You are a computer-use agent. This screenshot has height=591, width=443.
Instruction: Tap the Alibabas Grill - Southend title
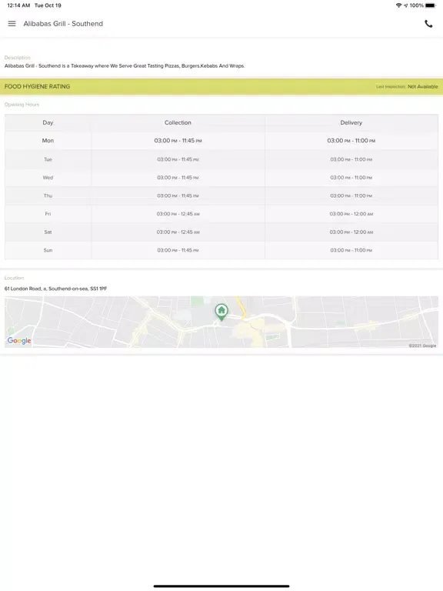[63, 24]
